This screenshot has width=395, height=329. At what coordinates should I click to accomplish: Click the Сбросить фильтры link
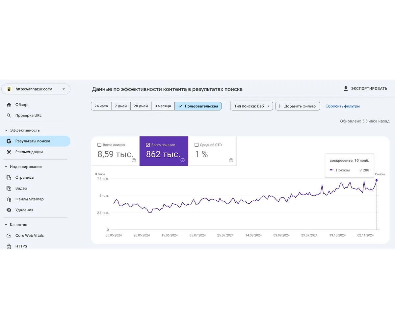(x=342, y=106)
